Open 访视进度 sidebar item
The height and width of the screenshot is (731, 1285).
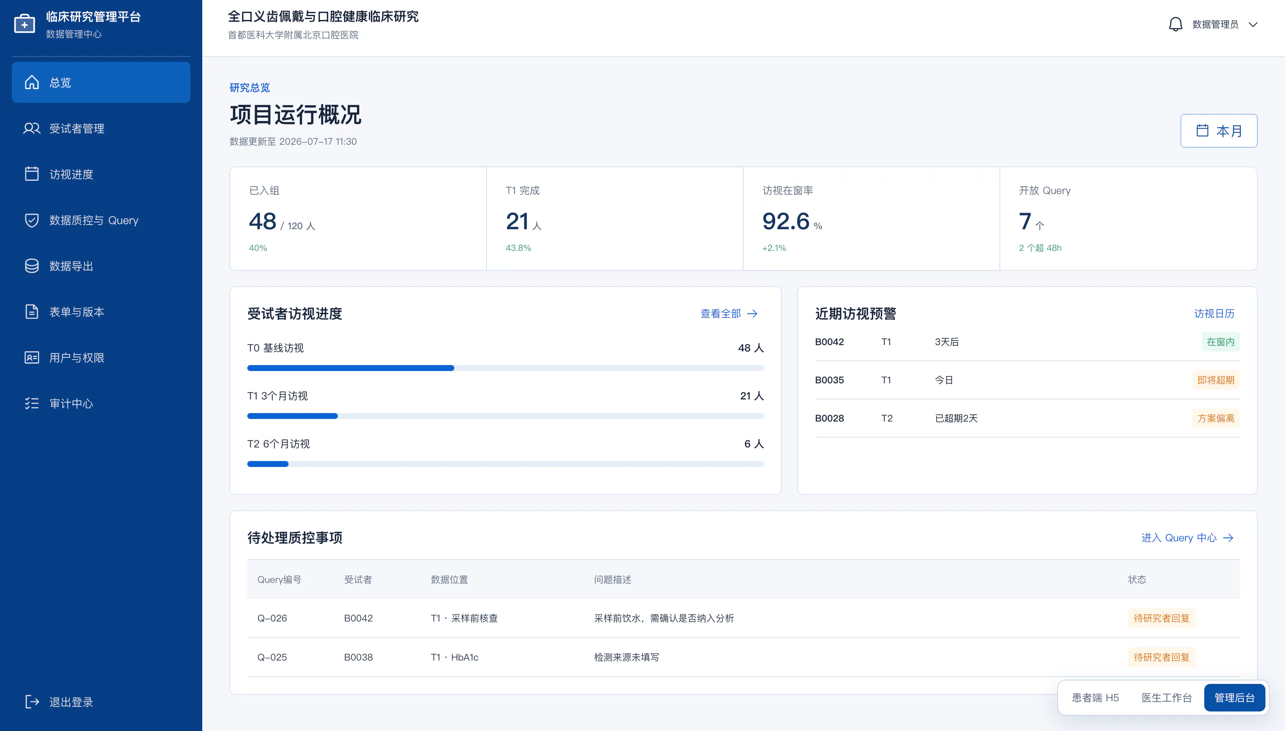coord(101,174)
